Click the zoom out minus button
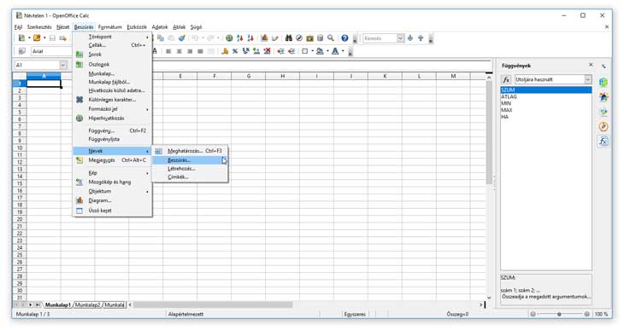This screenshot has width=624, height=330. (533, 314)
